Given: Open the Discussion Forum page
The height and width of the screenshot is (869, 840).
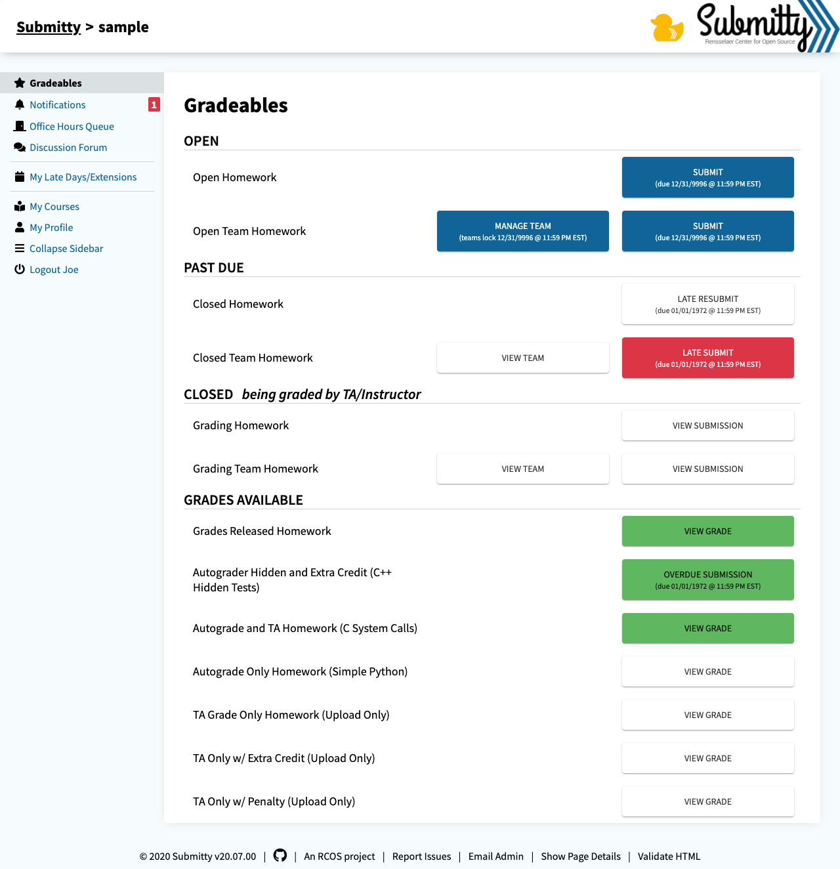Looking at the screenshot, I should tap(68, 148).
